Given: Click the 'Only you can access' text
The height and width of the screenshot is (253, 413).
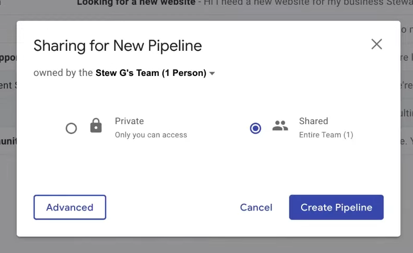Looking at the screenshot, I should click(x=151, y=135).
